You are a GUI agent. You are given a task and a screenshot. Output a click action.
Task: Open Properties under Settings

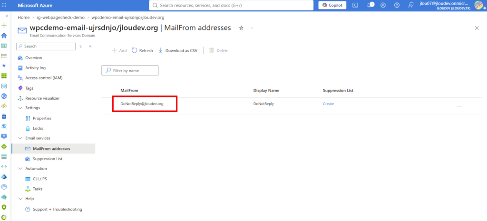[38, 118]
